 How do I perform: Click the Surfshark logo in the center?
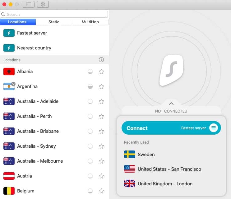(171, 70)
